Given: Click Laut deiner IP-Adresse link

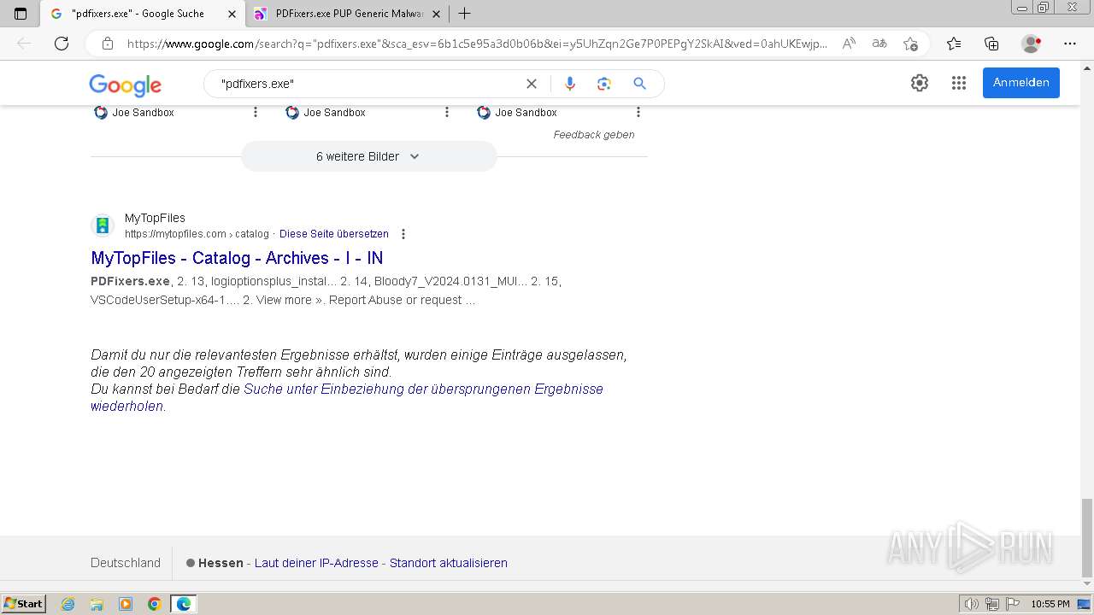Looking at the screenshot, I should 316,563.
